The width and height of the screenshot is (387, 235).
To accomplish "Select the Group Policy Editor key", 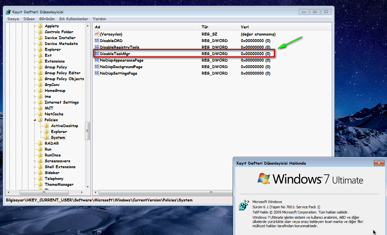I will pyautogui.click(x=62, y=73).
